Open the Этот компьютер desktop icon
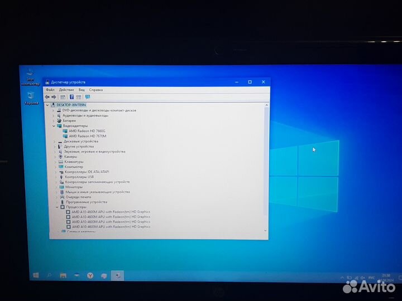Image resolution: width=402 pixels, height=301 pixels. coord(30,77)
